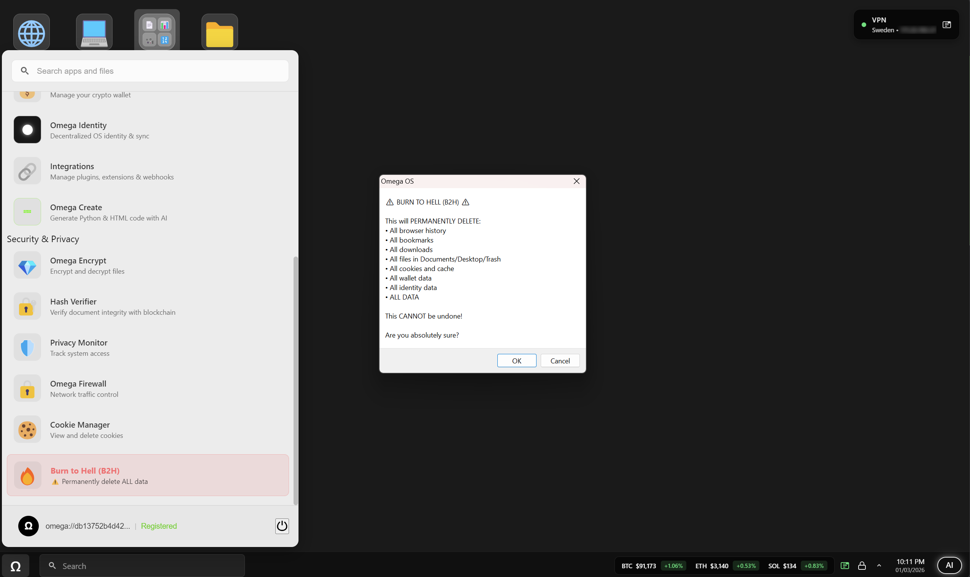Screen dimensions: 970x577
Task: Open the clipboard icon on the VPN widget
Action: [946, 24]
